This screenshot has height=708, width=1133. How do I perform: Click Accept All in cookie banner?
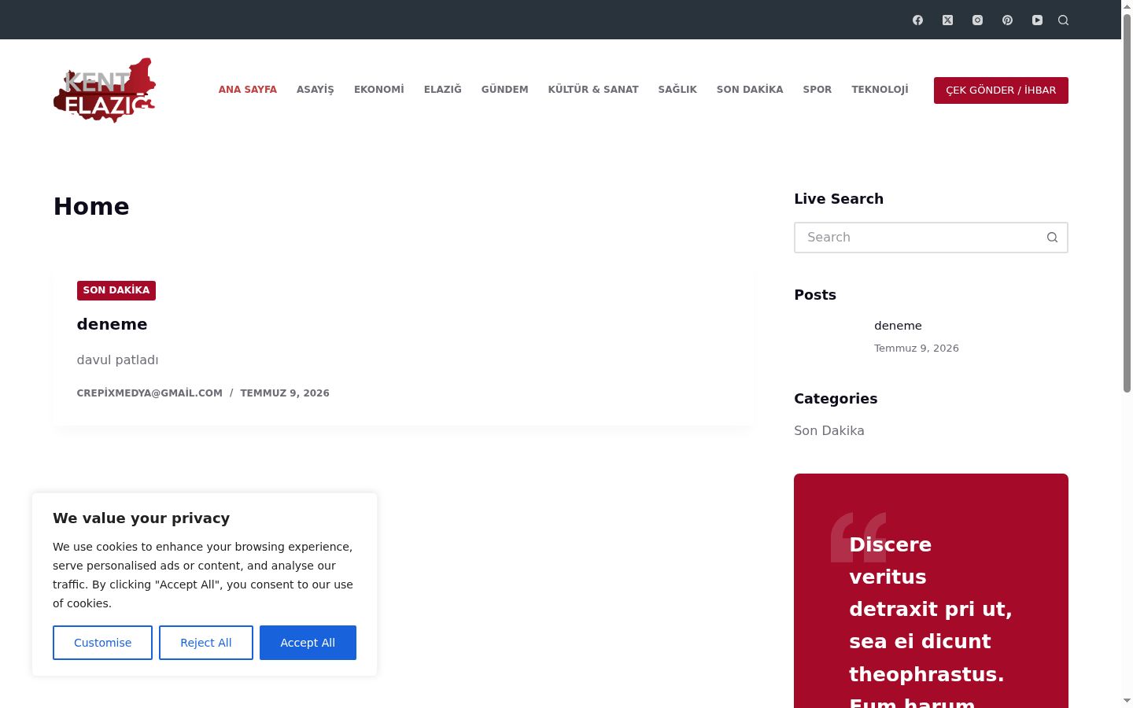tap(308, 643)
